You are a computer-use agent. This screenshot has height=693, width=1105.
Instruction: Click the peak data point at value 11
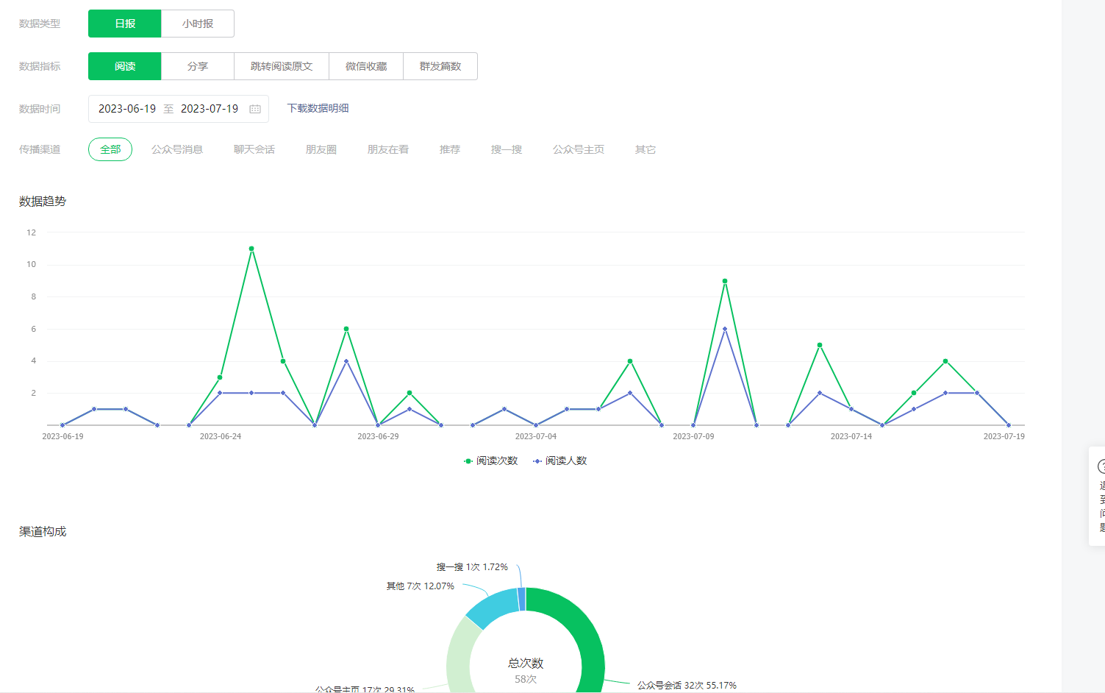251,249
